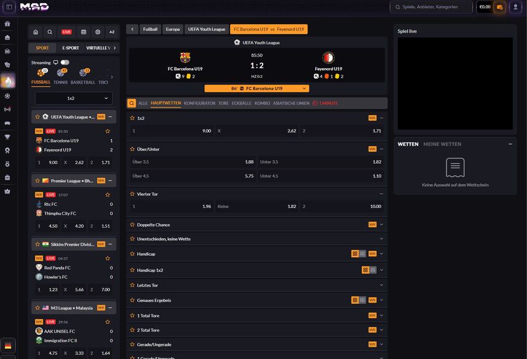
Task: Open the KONFIGURATOR market tab
Action: point(200,103)
